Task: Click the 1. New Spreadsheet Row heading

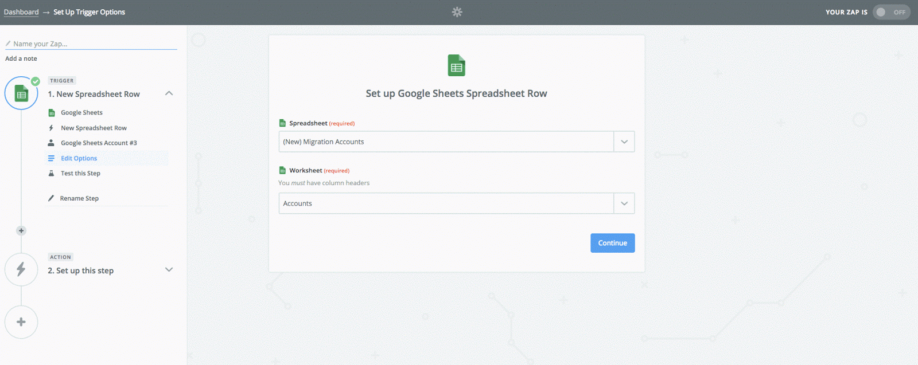Action: 94,94
